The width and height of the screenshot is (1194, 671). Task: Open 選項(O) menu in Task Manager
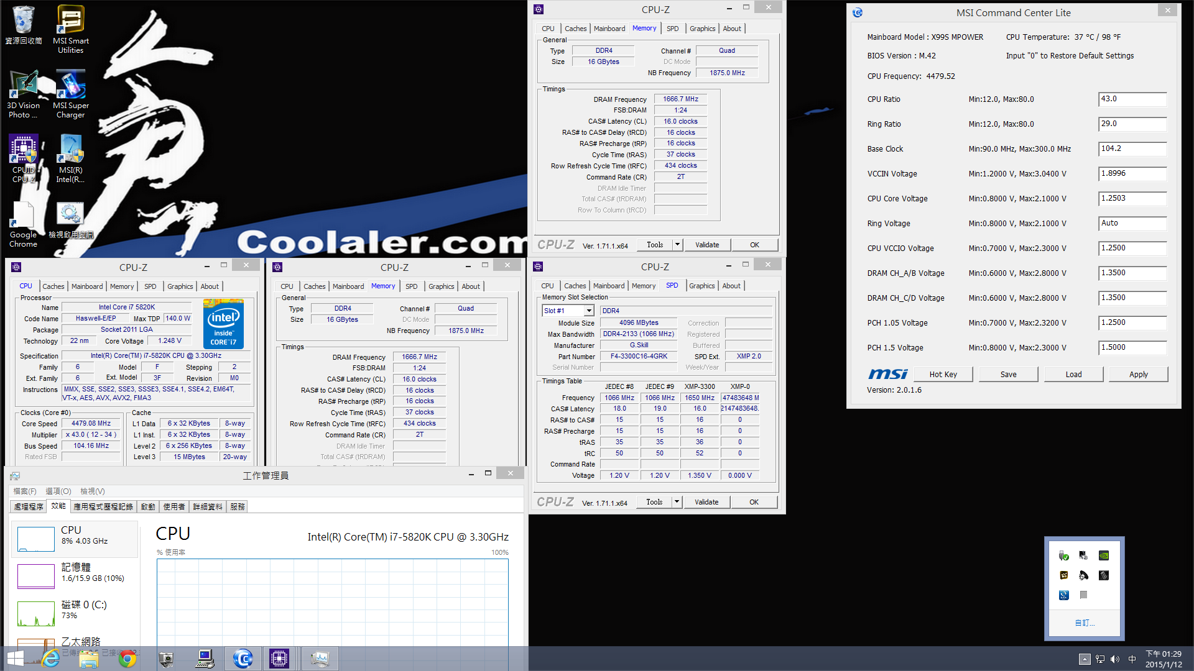point(58,491)
